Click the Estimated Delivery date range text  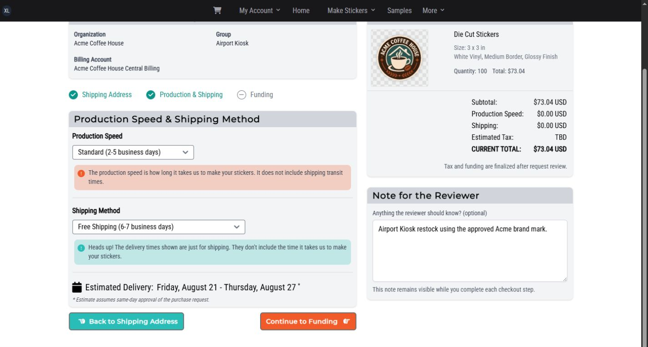(226, 287)
